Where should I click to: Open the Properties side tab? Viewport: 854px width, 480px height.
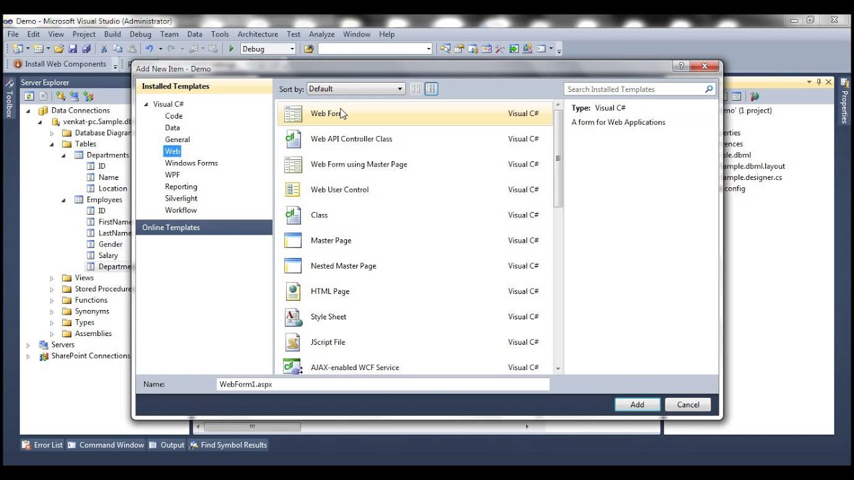coord(844,102)
